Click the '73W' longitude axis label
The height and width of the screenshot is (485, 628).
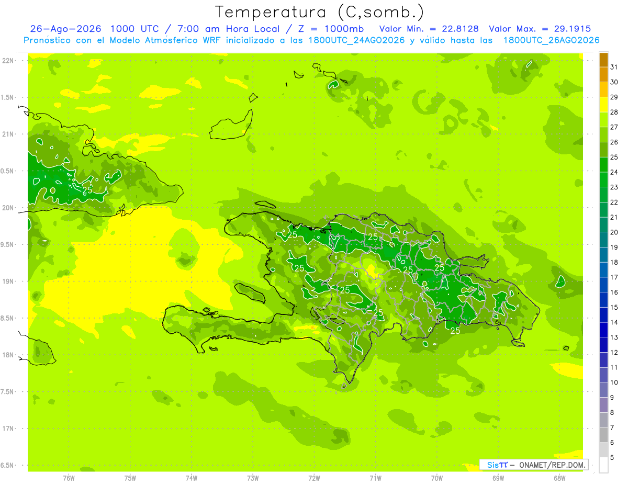click(253, 478)
